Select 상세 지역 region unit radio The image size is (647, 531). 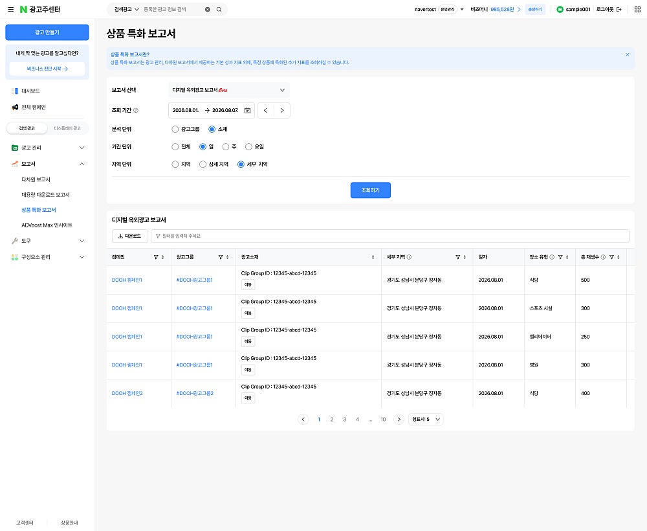(x=203, y=164)
